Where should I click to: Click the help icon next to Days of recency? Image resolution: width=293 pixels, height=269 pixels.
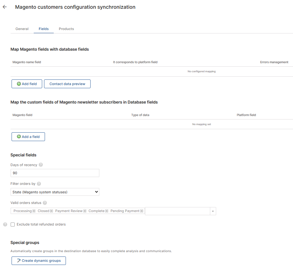(x=41, y=165)
